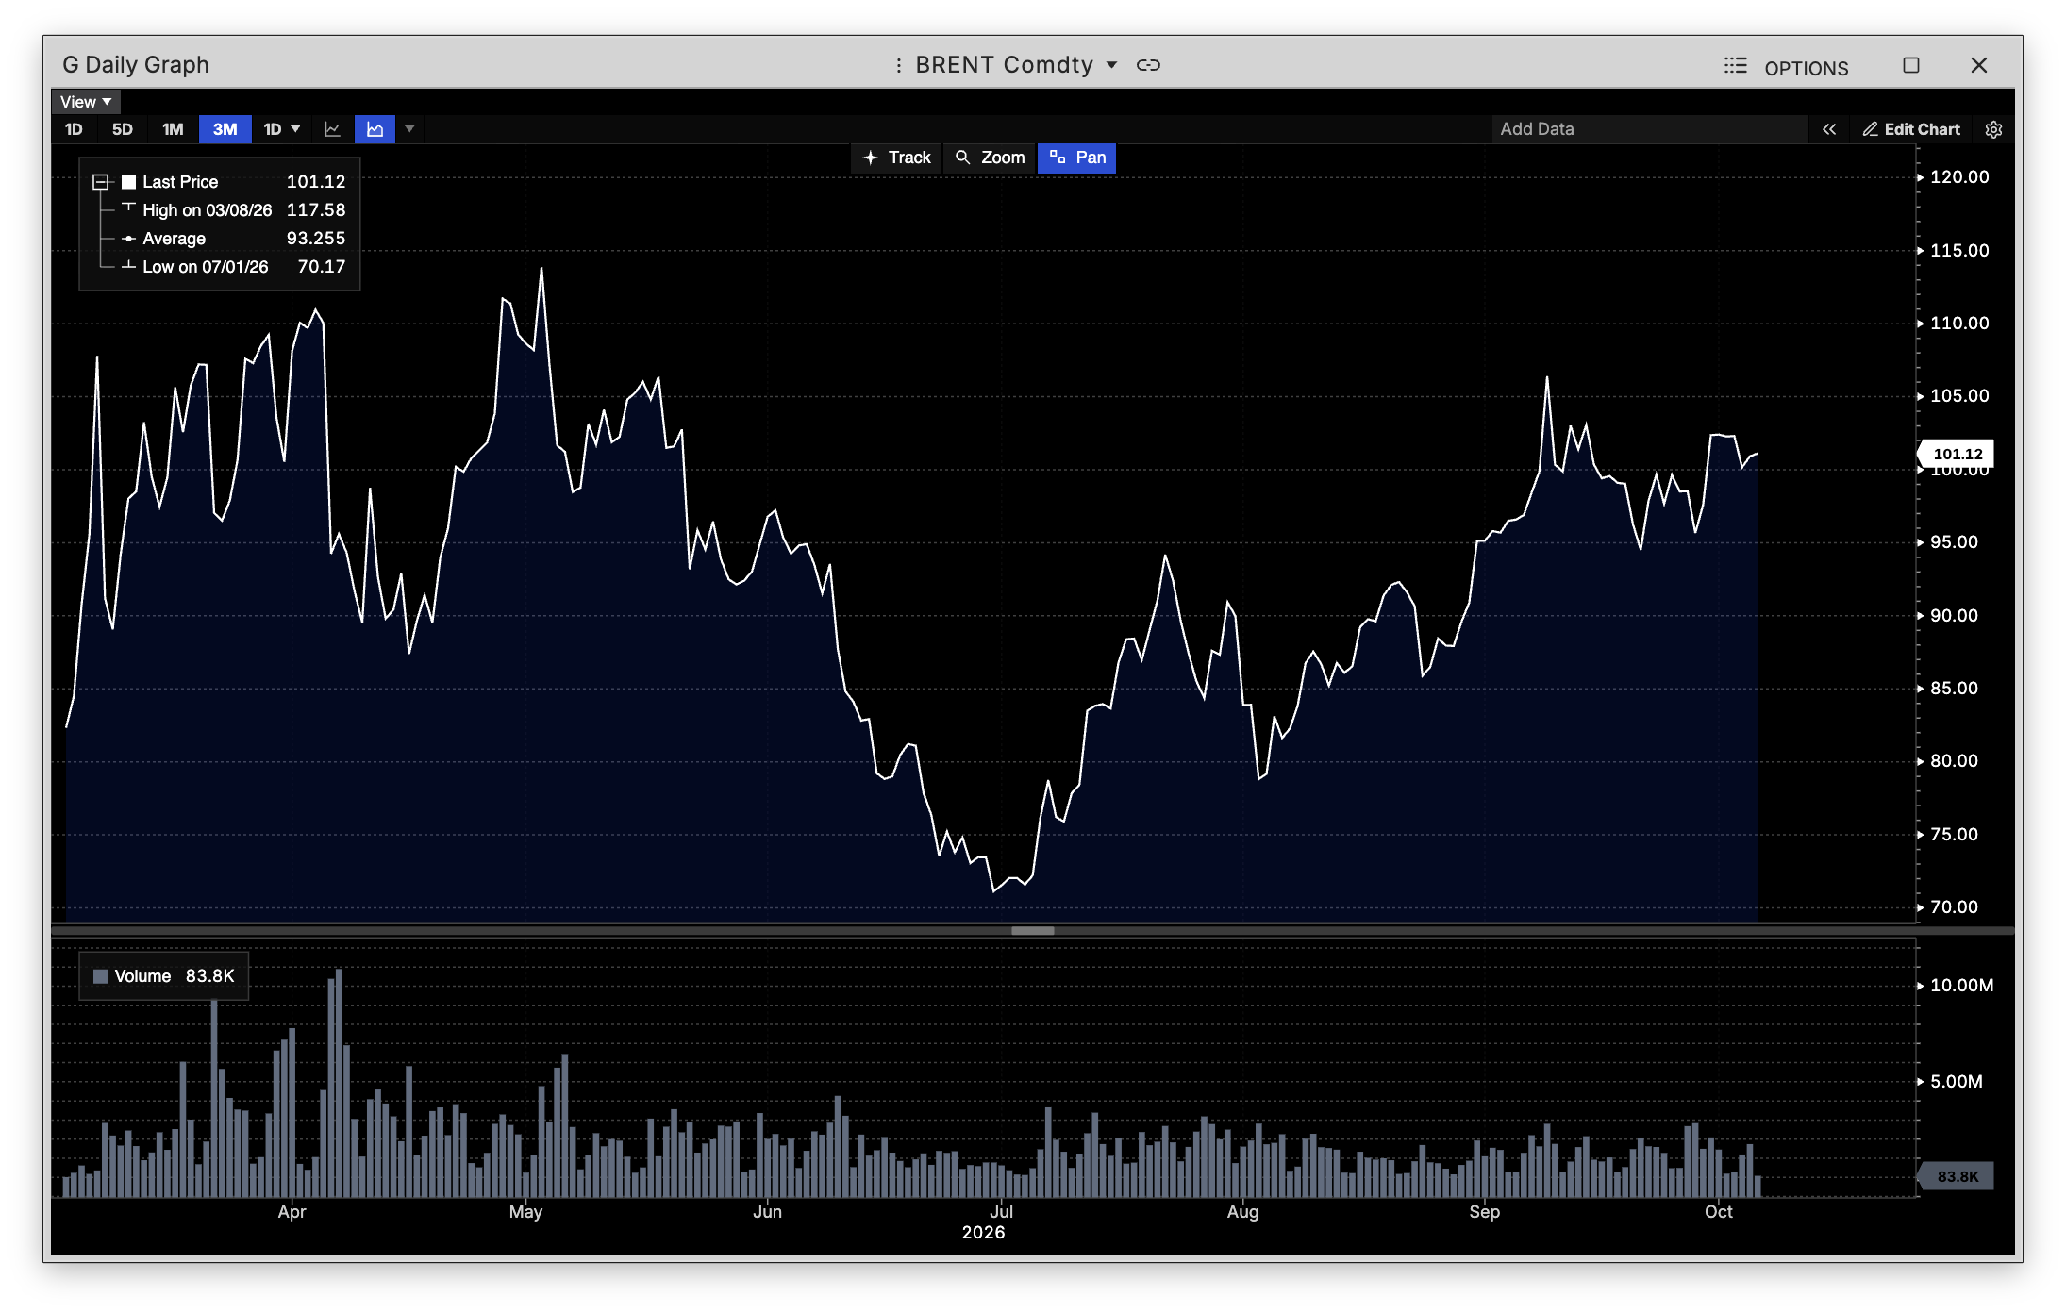Enable Zoom mode
Screen dimensions: 2066x1313
pos(990,158)
